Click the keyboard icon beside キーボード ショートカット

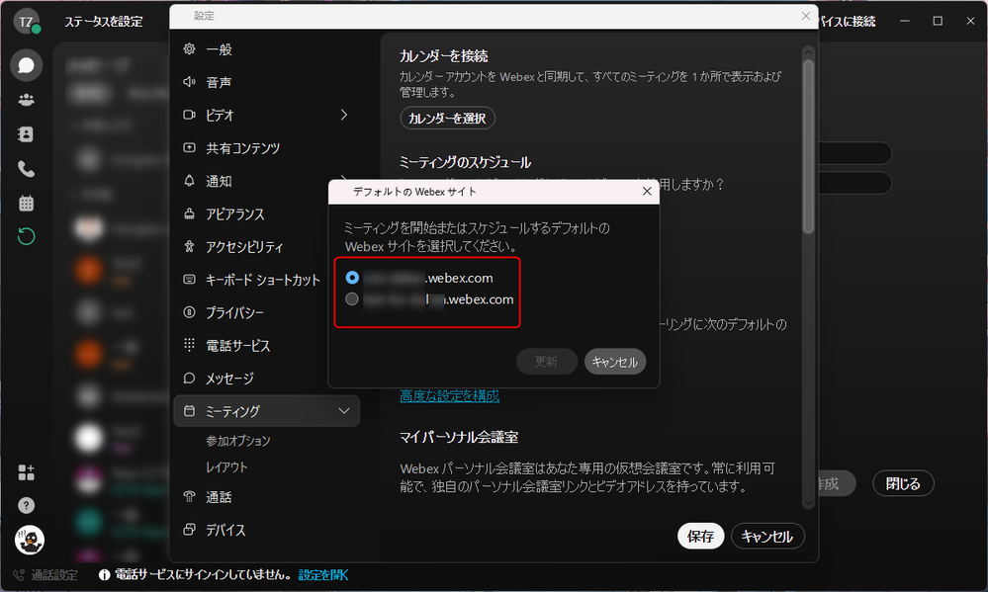click(x=189, y=279)
